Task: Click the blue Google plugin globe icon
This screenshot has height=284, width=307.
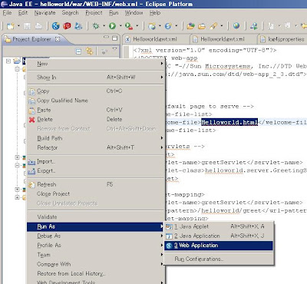Action: pyautogui.click(x=55, y=26)
